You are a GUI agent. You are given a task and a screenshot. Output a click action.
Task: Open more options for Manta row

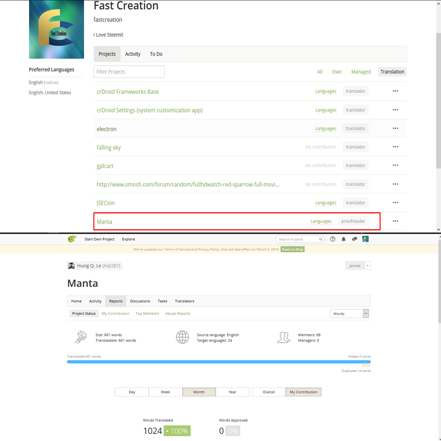tap(395, 221)
